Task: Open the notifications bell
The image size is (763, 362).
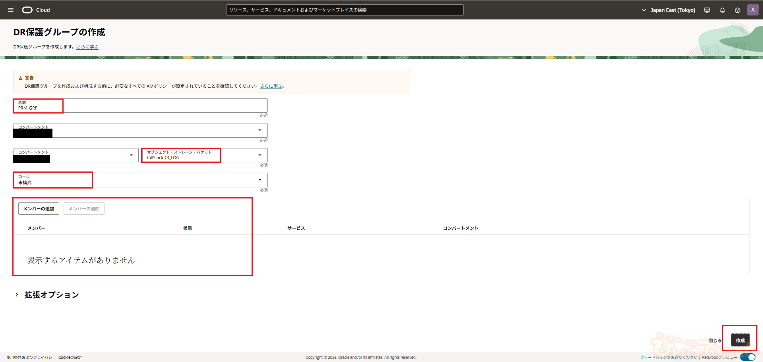Action: pos(722,10)
